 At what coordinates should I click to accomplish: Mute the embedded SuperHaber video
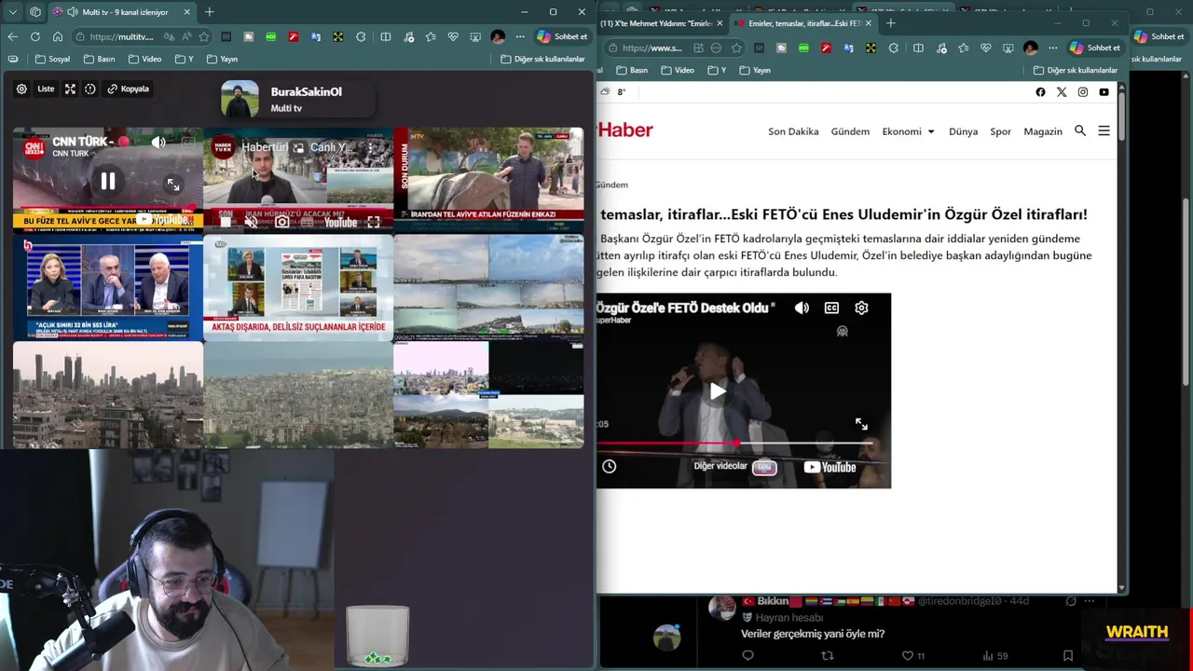click(x=802, y=308)
